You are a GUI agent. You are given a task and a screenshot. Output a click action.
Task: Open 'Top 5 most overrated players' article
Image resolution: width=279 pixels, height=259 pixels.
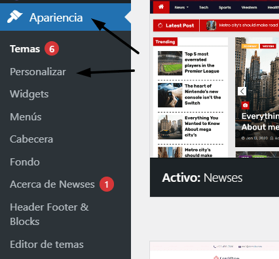[x=202, y=62]
